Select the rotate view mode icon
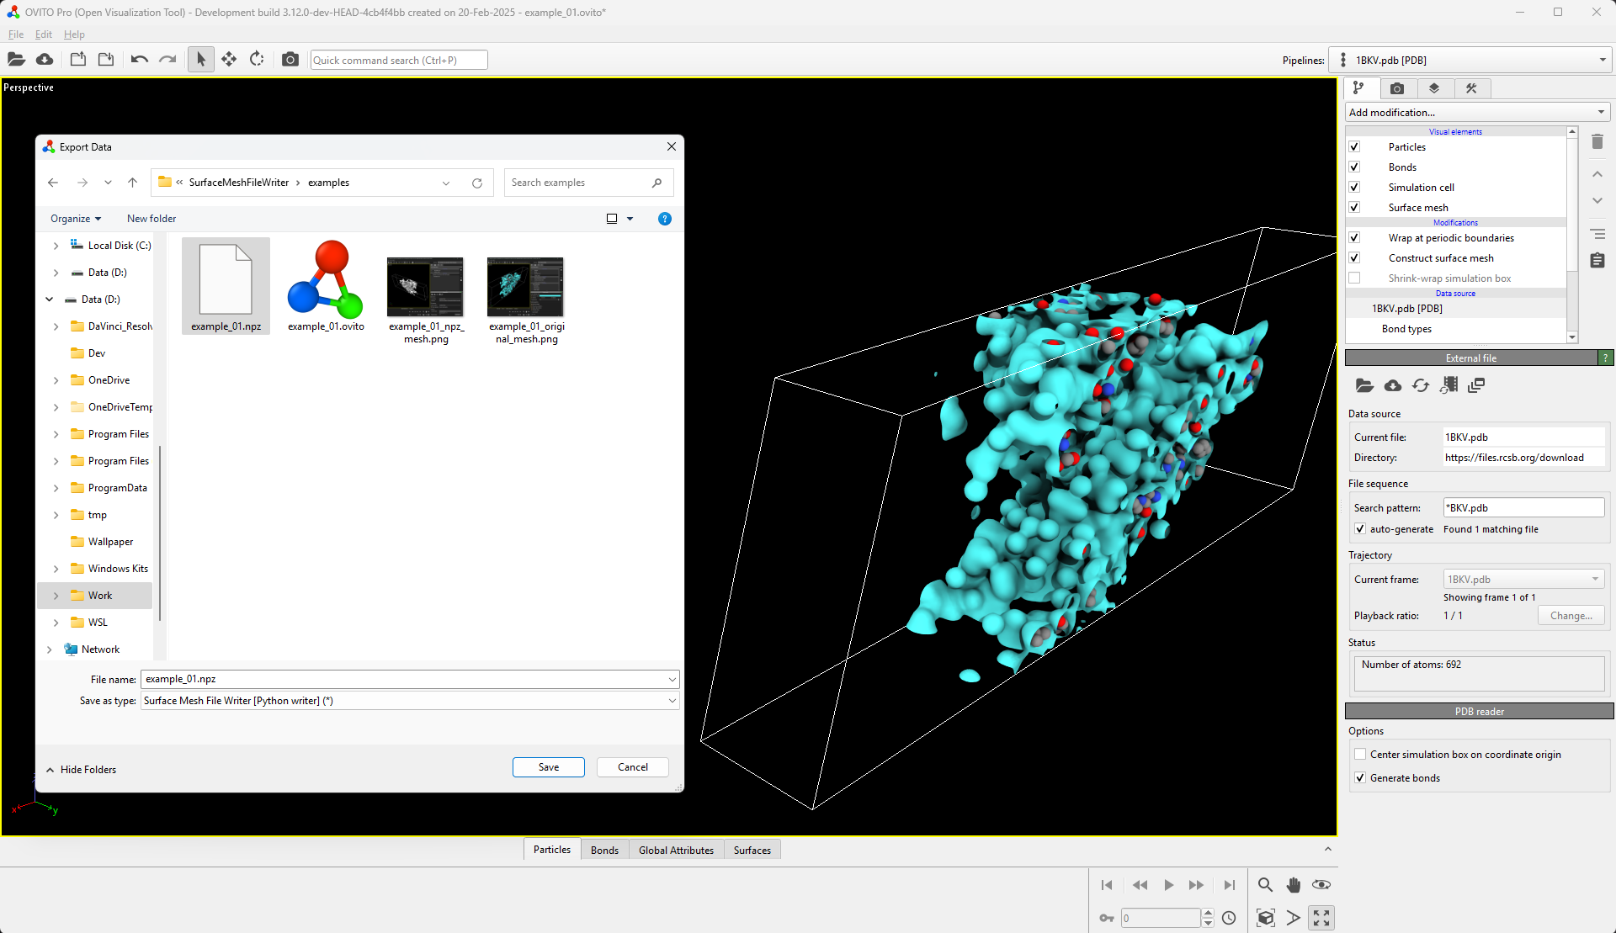 257,60
